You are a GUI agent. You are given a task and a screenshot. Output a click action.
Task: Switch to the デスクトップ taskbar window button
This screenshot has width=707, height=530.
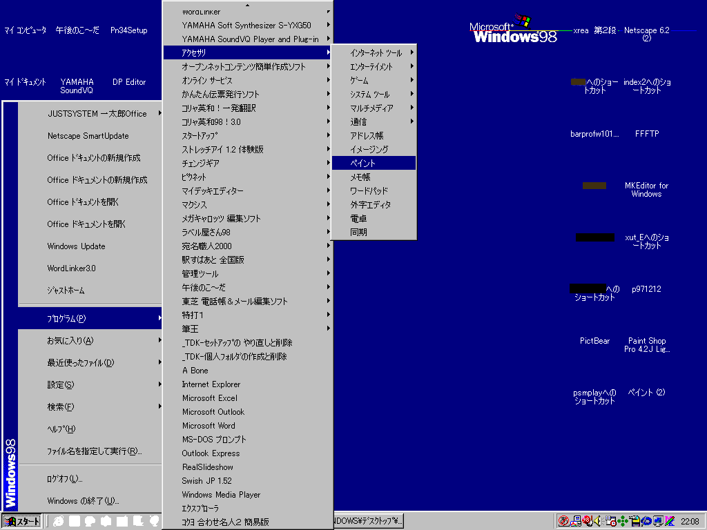point(369,521)
